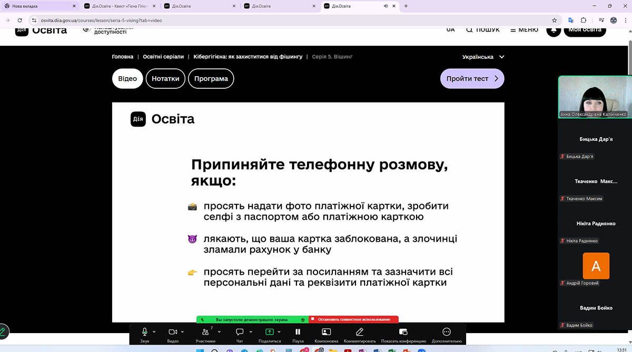Open Дополнительно more options menu
The width and height of the screenshot is (632, 352).
[x=447, y=332]
